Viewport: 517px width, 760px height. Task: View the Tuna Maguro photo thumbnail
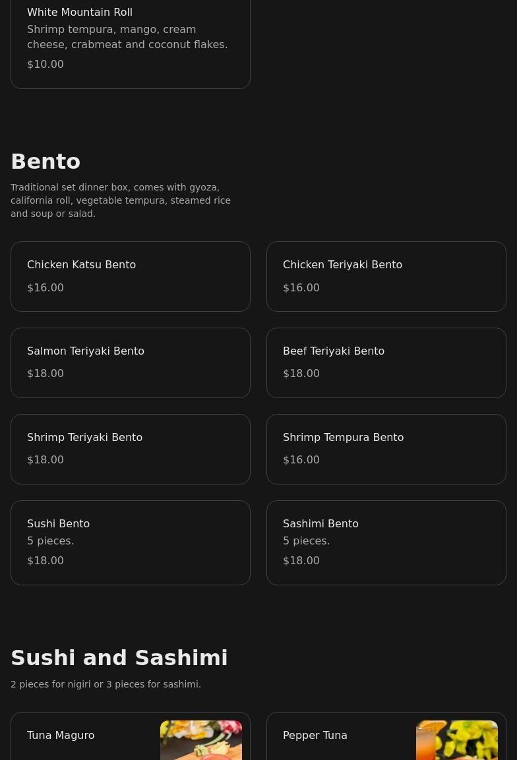pyautogui.click(x=201, y=740)
